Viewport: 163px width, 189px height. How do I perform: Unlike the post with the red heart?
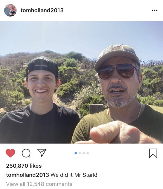[x=10, y=153]
